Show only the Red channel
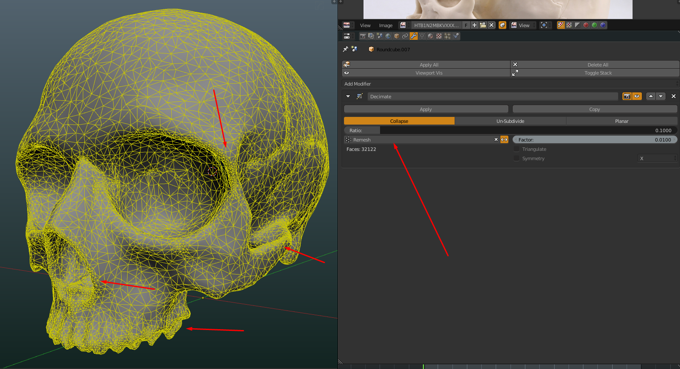This screenshot has height=369, width=680. (586, 25)
